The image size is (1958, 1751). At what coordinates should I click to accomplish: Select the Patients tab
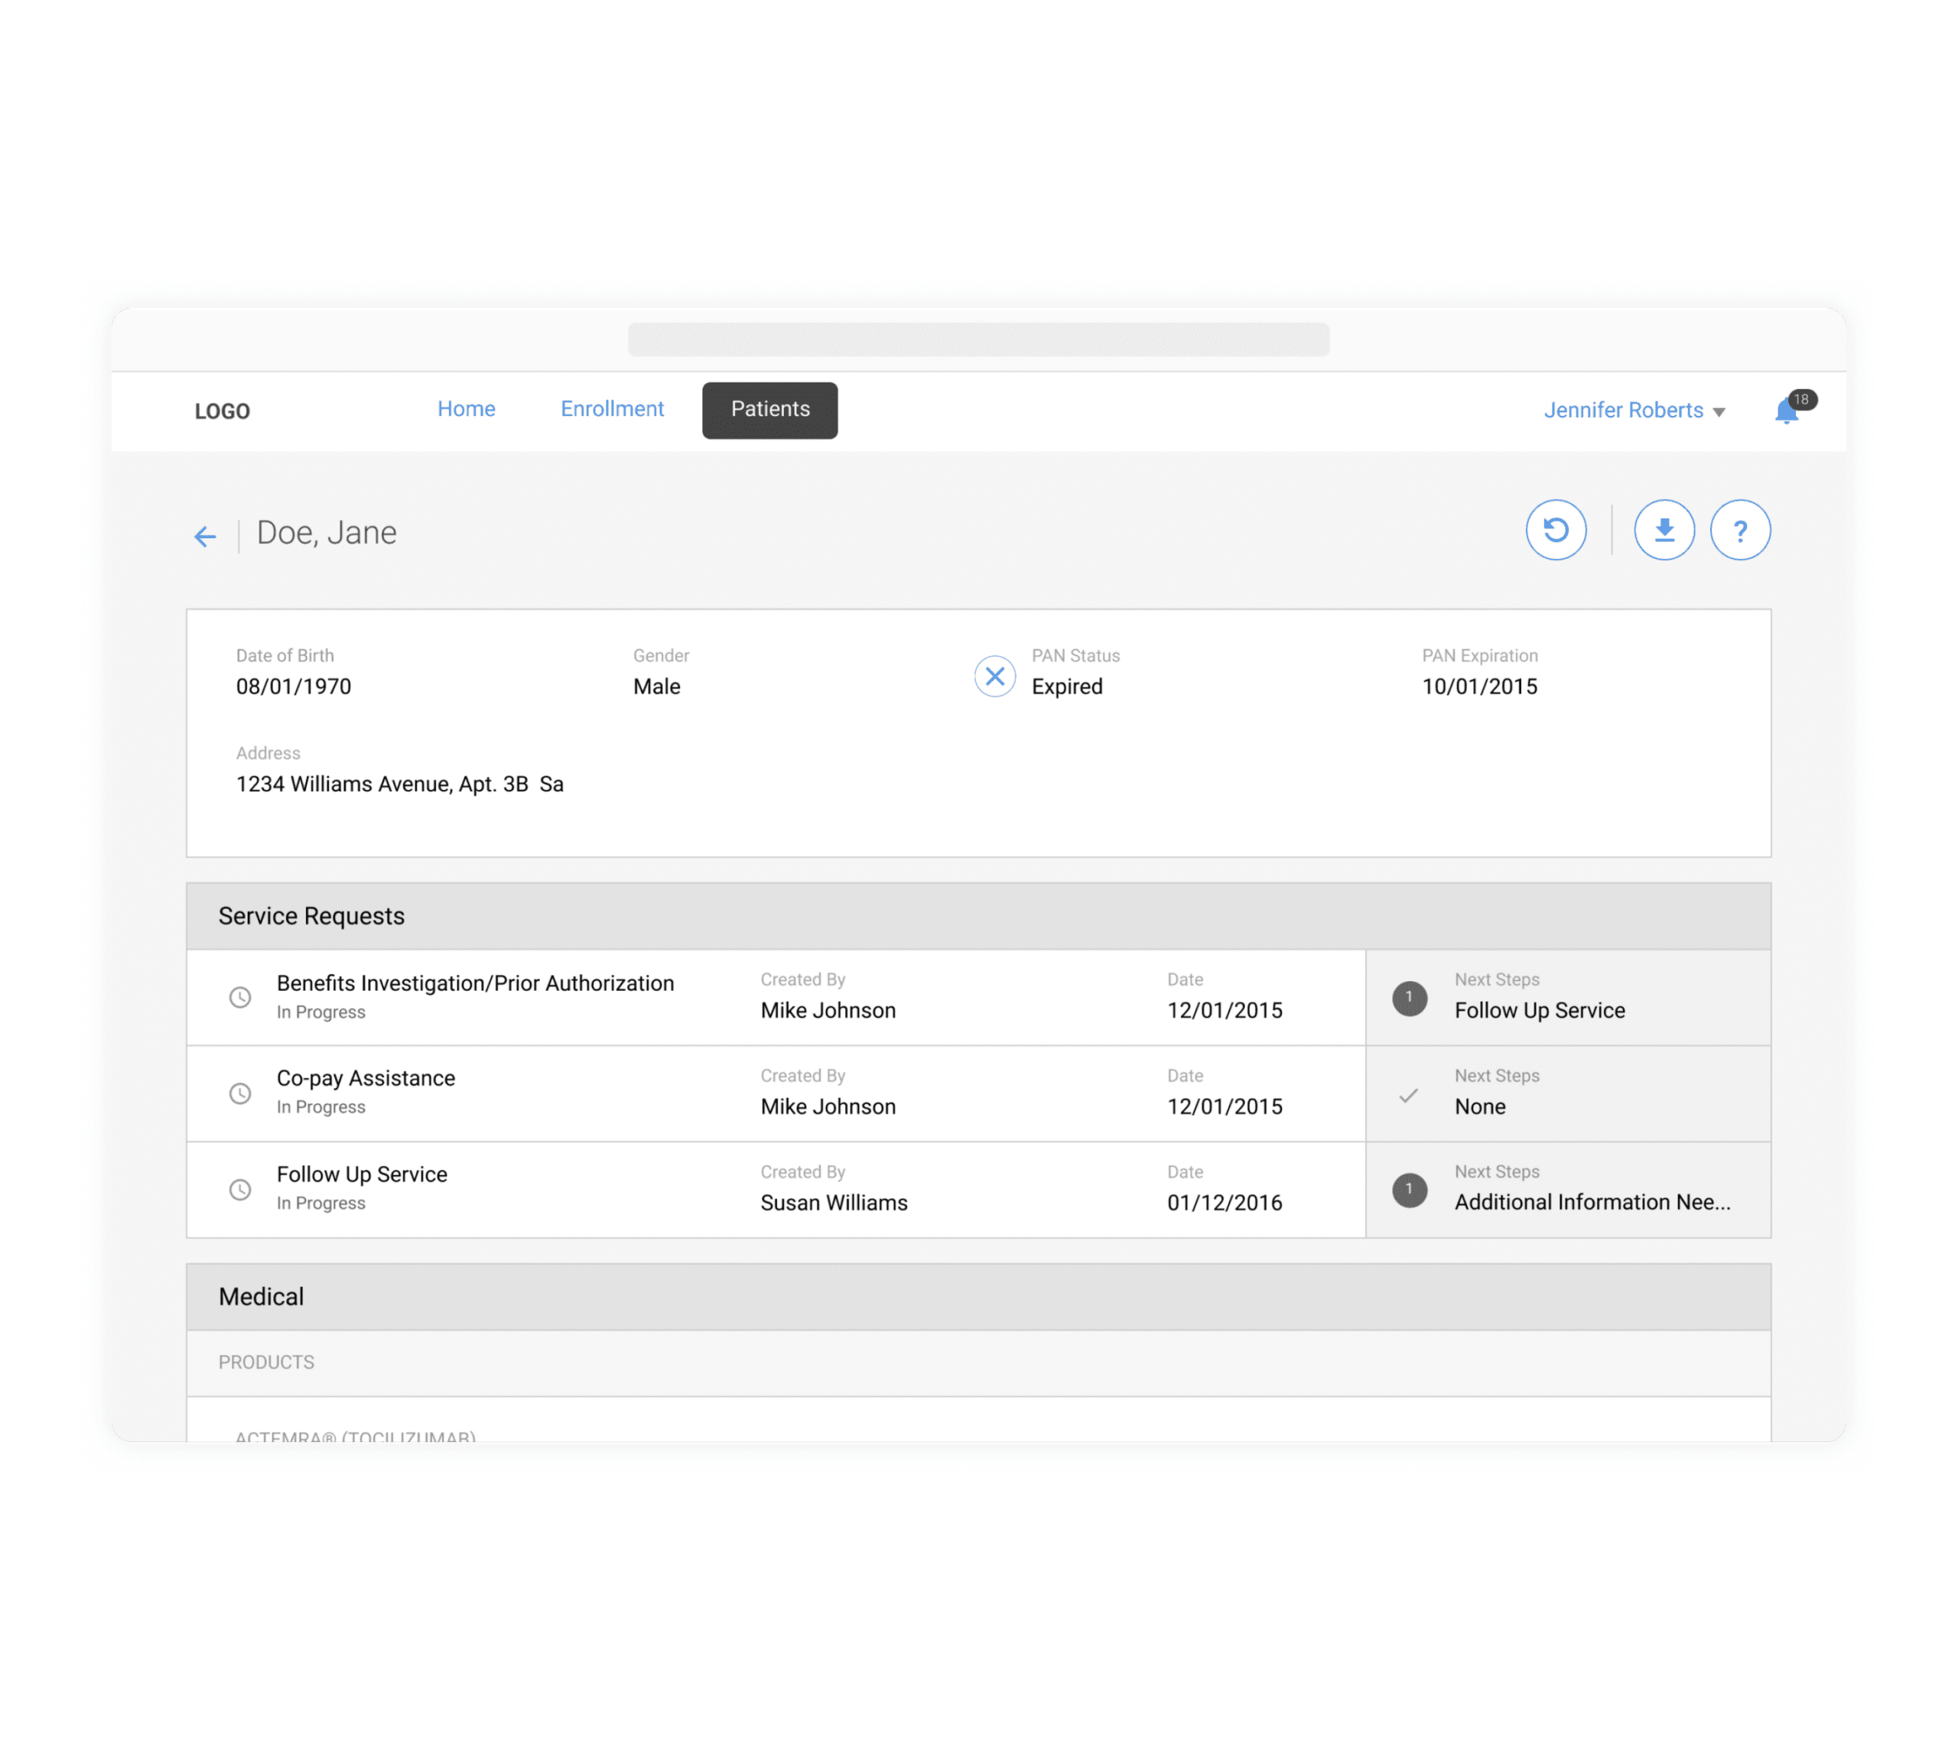(769, 411)
